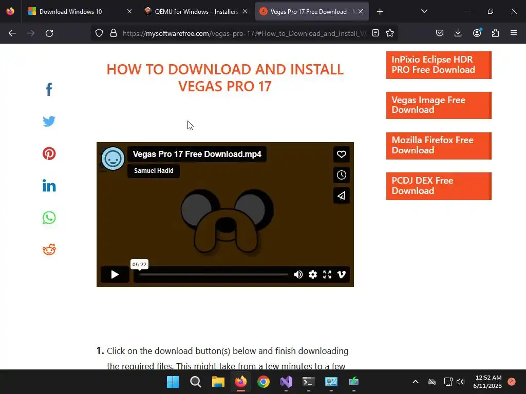
Task: Open the volume control in tray
Action: coord(460,382)
